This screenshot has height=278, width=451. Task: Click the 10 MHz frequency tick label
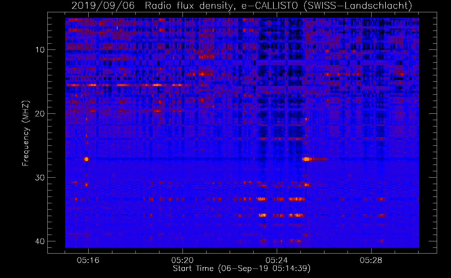[40, 50]
